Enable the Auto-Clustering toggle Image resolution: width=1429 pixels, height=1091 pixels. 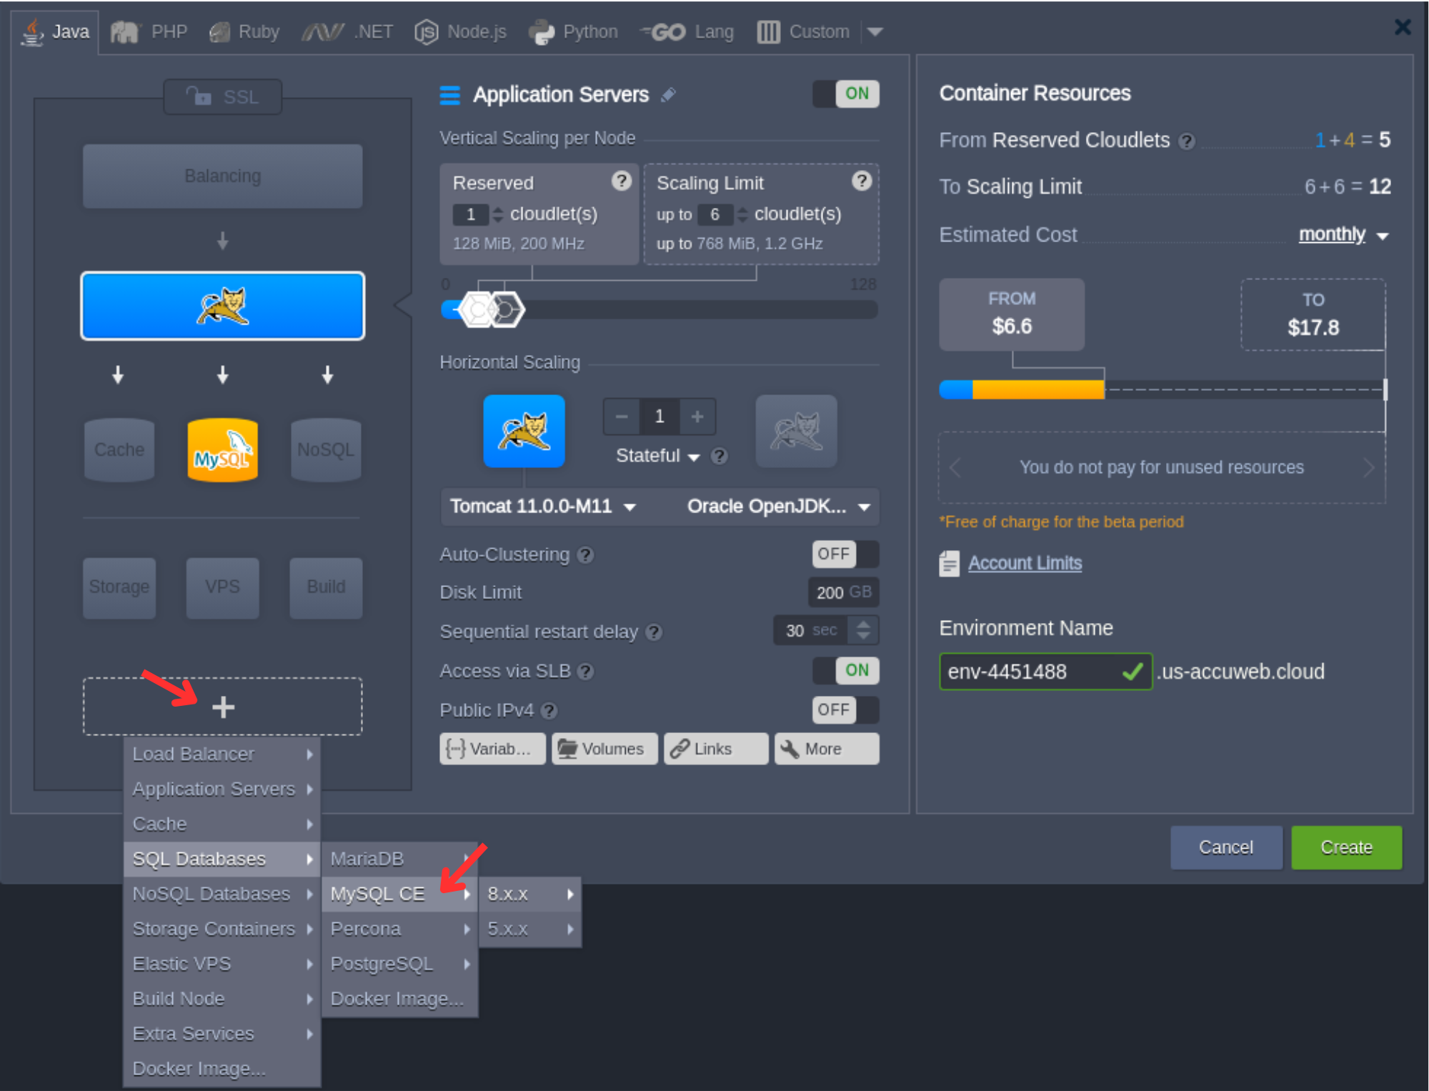click(x=845, y=554)
